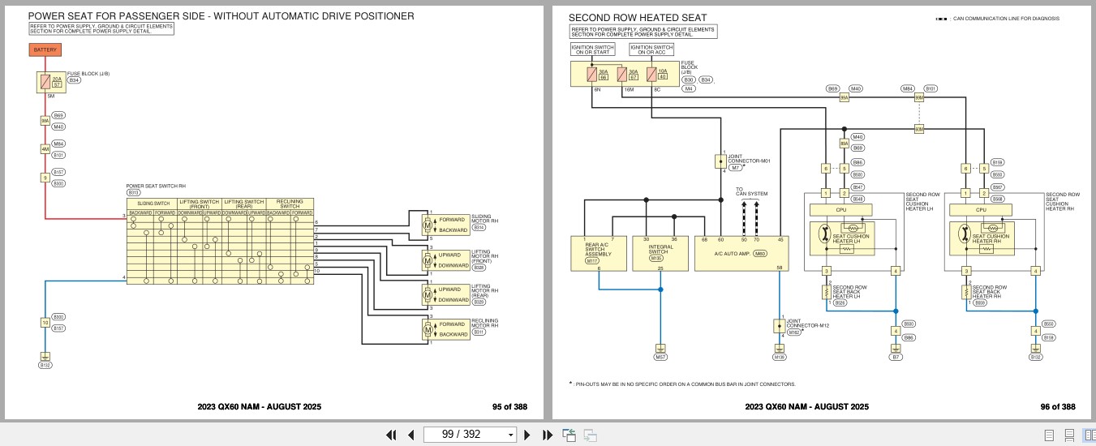
Task: Click the JOINT CONNECTOR-M12 label
Action: tap(806, 323)
